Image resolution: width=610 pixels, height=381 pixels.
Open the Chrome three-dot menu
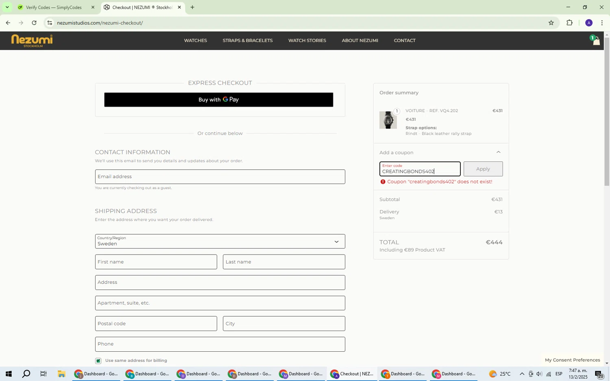coord(602,23)
